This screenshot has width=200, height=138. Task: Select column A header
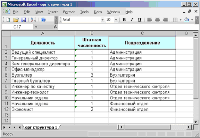(43, 34)
